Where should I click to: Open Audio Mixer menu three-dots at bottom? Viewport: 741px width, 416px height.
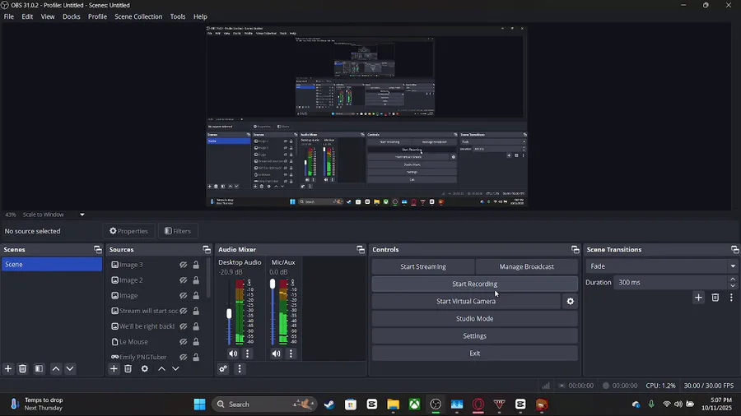pyautogui.click(x=240, y=369)
